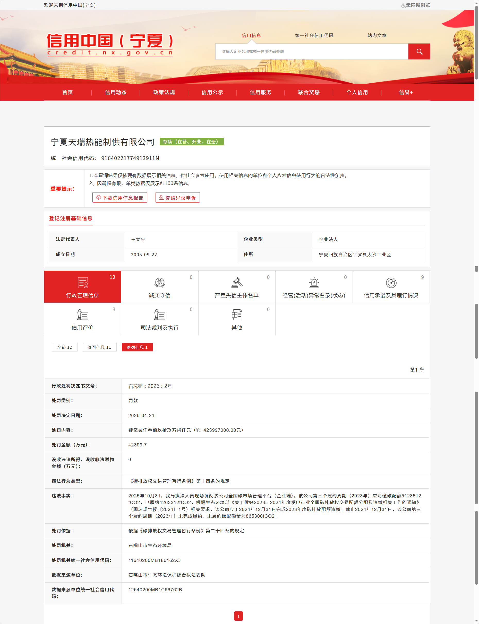
Task: Open the 司法裁判及执行 category icon
Action: tap(160, 315)
